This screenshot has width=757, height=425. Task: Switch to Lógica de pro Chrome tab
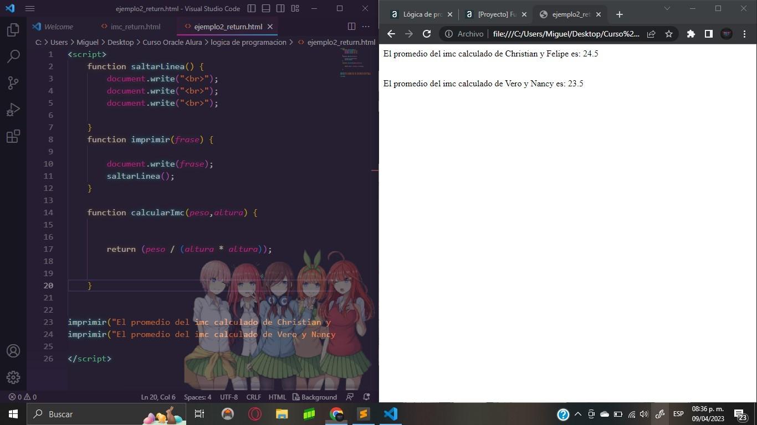click(x=421, y=14)
